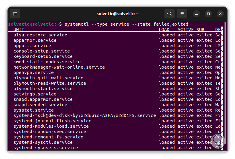Click the typed systemctl command text
This screenshot has height=159, width=235.
tap(126, 24)
